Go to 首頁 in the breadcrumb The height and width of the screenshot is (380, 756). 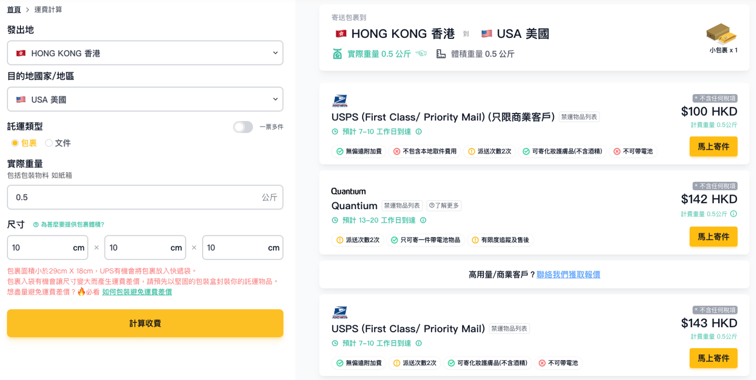[14, 9]
